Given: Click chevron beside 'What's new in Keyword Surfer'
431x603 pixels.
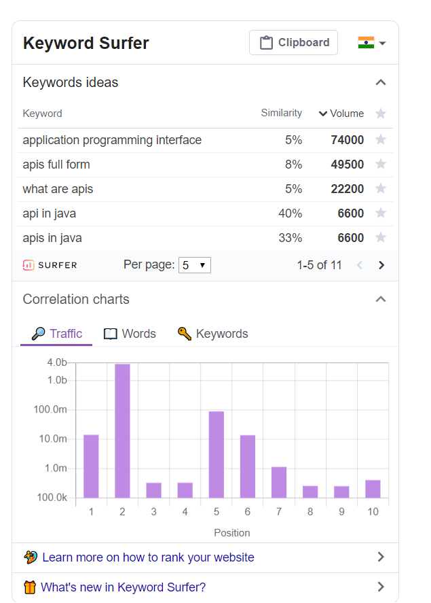Looking at the screenshot, I should [x=380, y=587].
